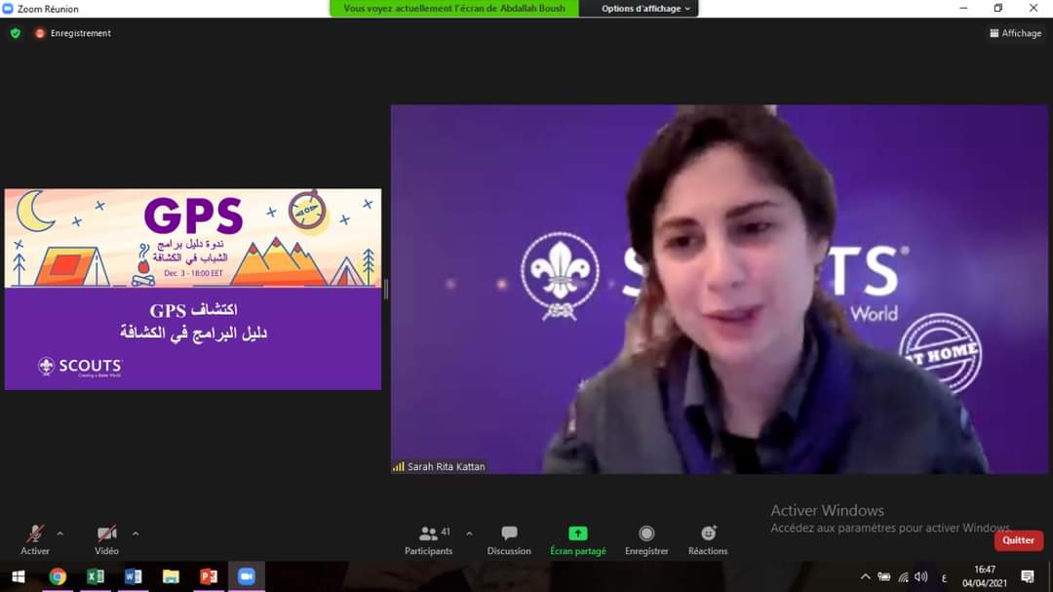Click the green screen sharing notification banner
Image resolution: width=1053 pixels, height=592 pixels.
click(454, 9)
